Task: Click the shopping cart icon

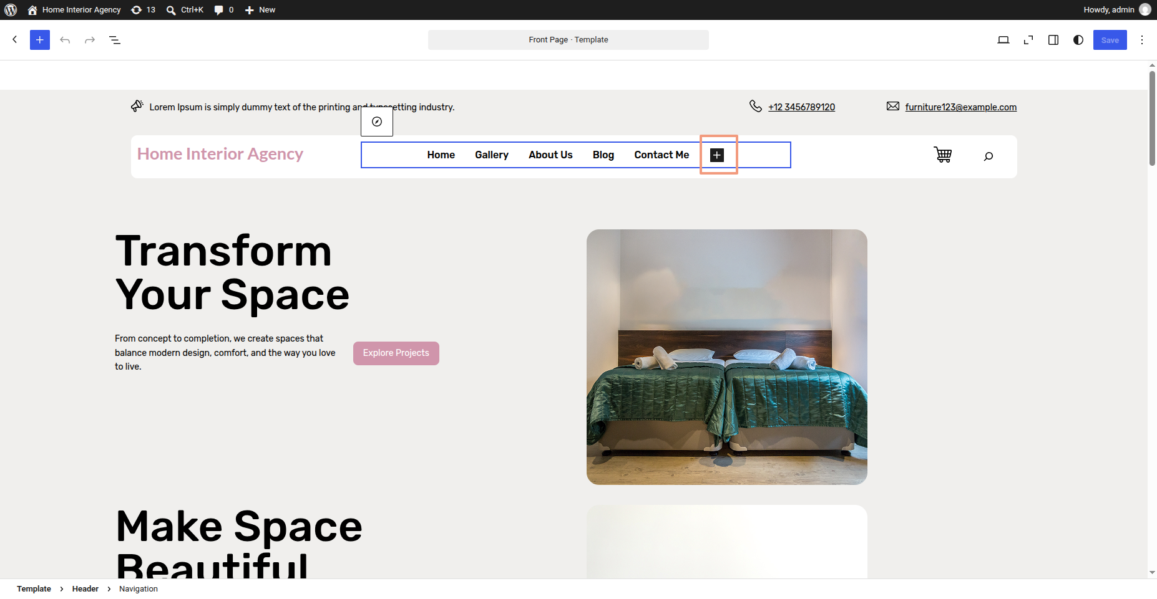Action: (x=942, y=155)
